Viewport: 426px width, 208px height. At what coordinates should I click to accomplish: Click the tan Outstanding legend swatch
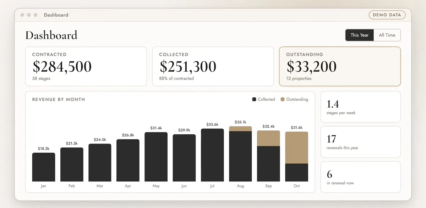click(x=283, y=100)
